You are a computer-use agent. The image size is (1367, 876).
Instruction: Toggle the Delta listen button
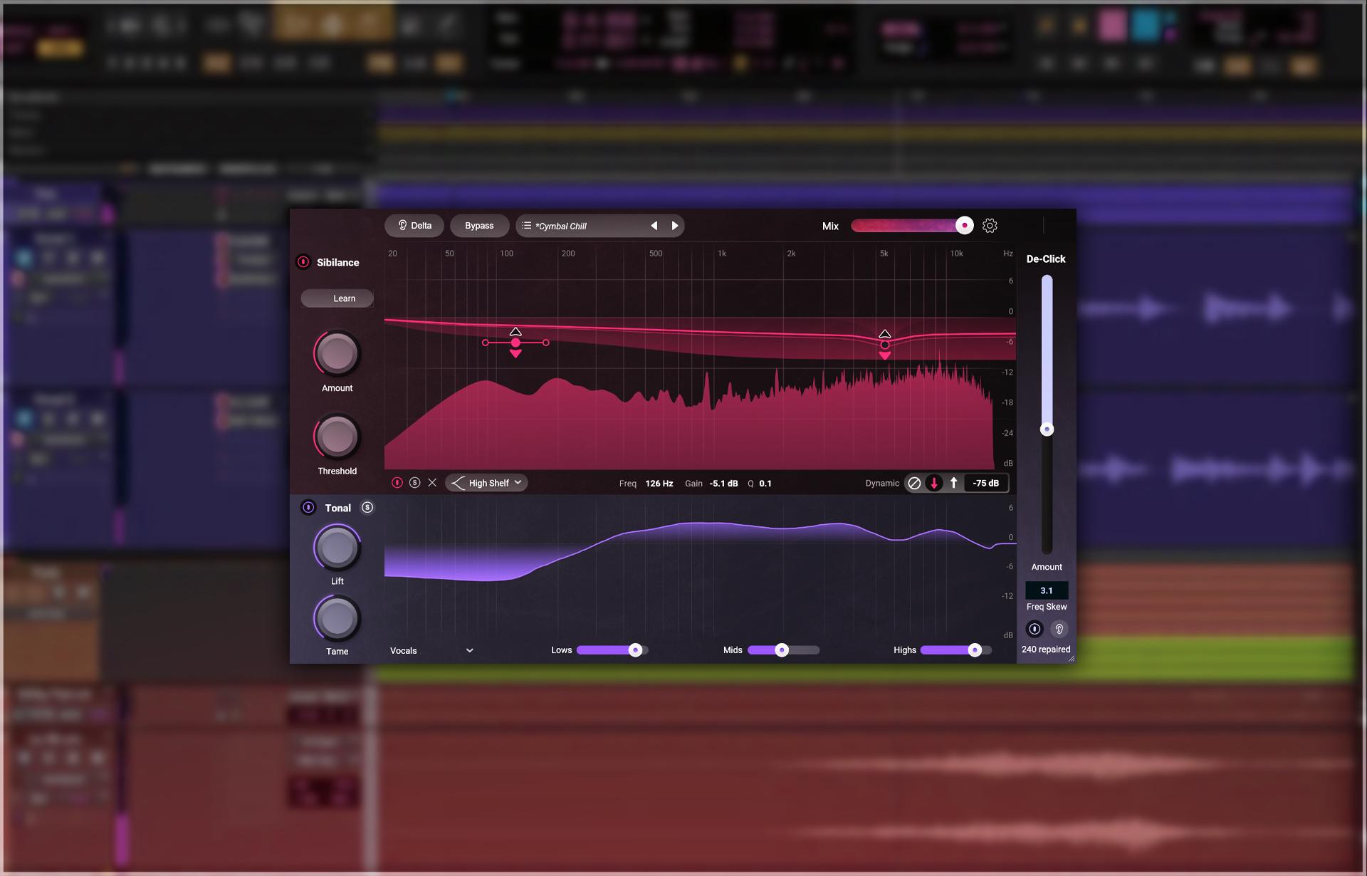[x=414, y=226]
